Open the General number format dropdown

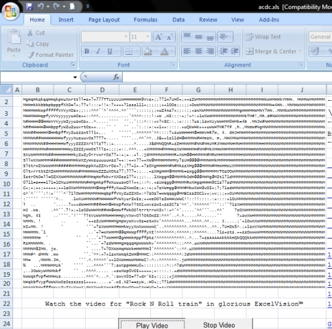click(x=320, y=37)
